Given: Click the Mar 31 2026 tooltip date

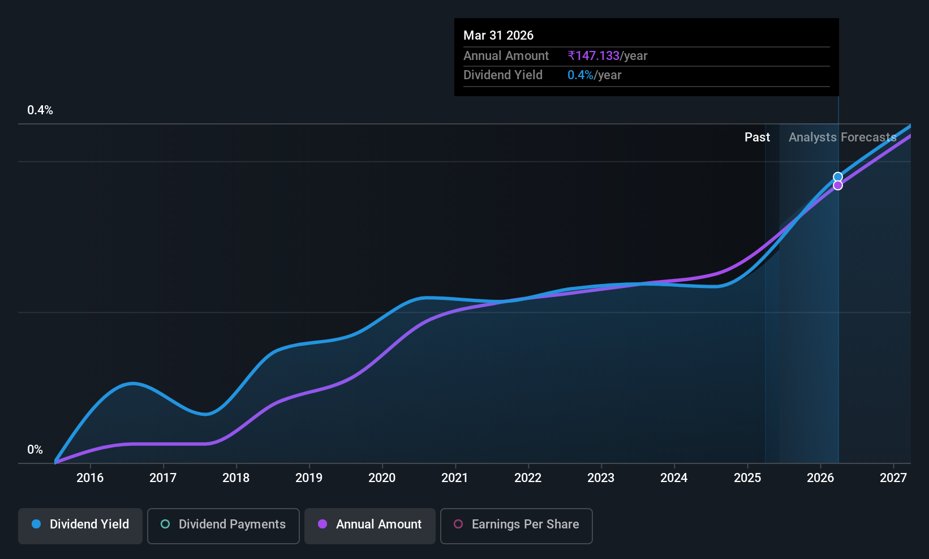Looking at the screenshot, I should [498, 35].
